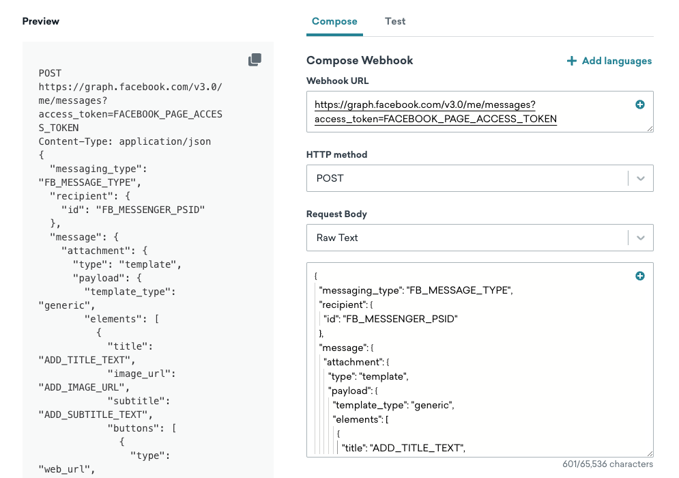
Task: Click the plus icon in Webhook URL field
Action: pyautogui.click(x=639, y=104)
